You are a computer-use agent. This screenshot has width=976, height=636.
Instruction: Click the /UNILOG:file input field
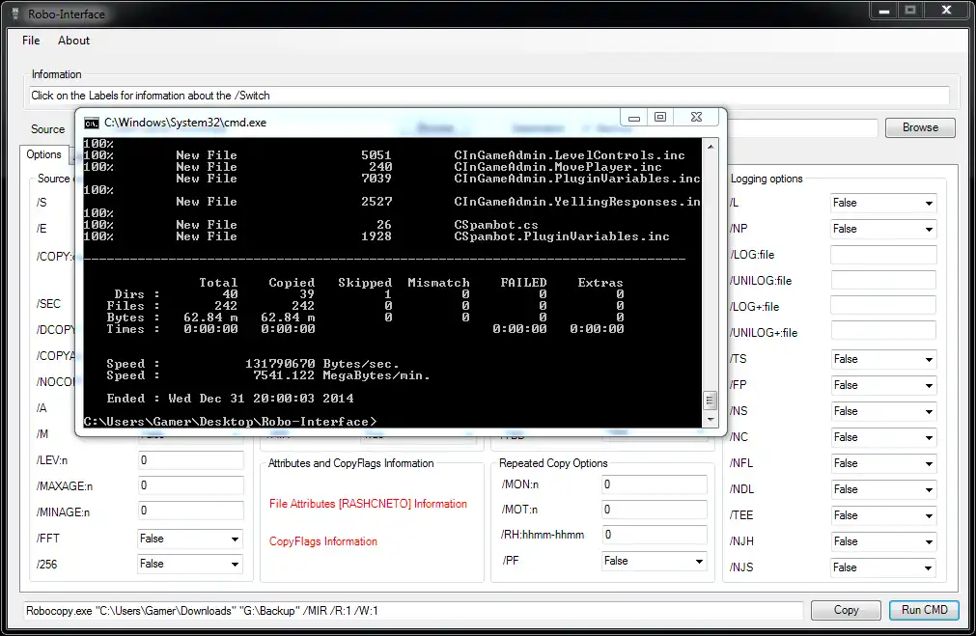(883, 280)
